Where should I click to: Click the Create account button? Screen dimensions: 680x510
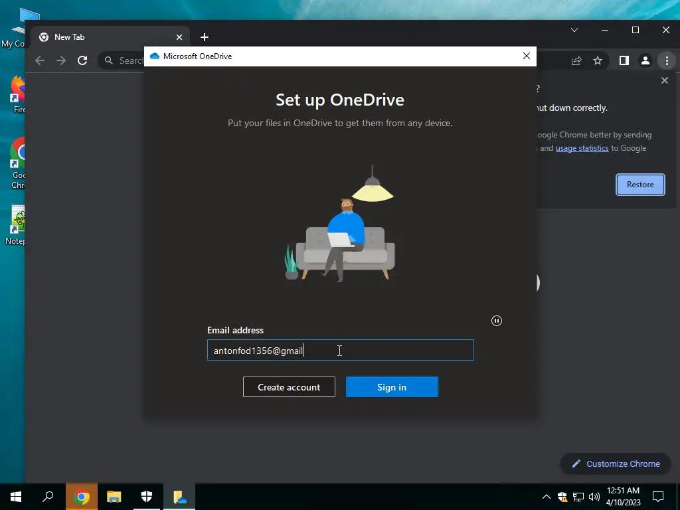289,387
